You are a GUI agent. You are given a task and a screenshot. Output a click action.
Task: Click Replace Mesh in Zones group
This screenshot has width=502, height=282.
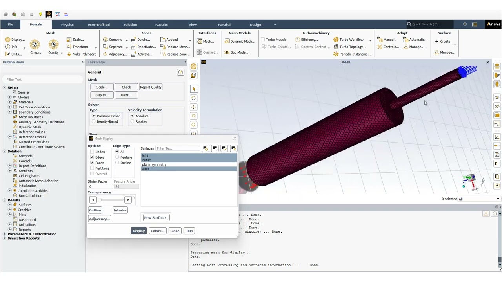[175, 47]
